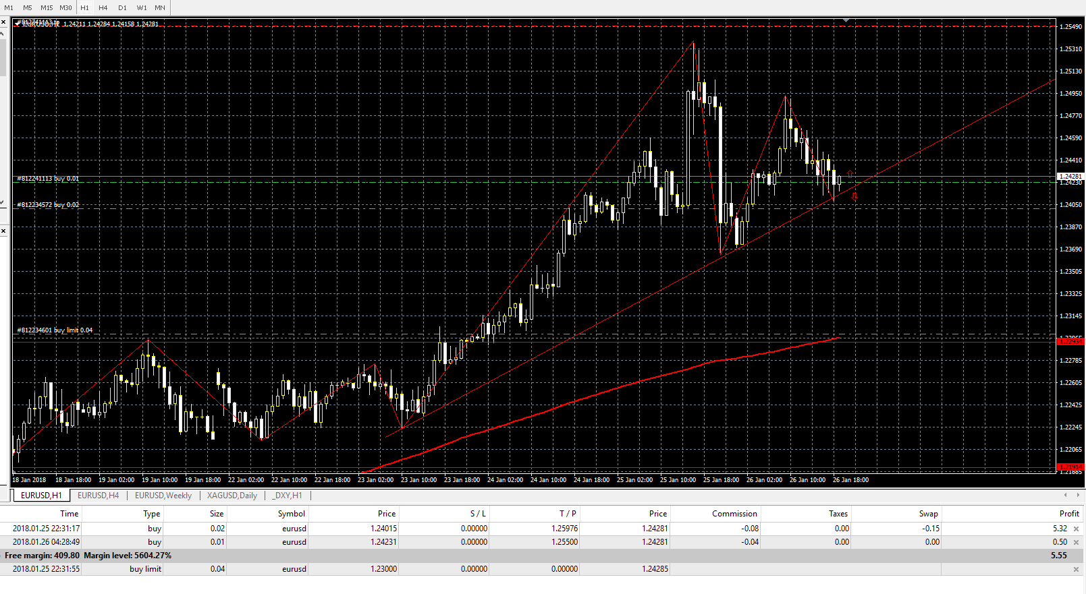This screenshot has width=1086, height=594.
Task: Set the chart to W1 weekly
Action: tap(142, 7)
